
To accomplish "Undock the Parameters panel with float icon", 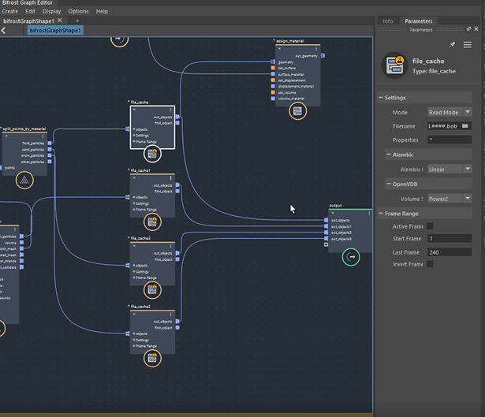I will (468, 29).
